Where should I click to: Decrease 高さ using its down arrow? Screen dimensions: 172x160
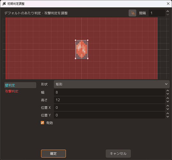168,101
